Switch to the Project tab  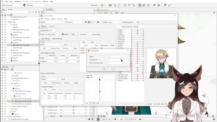click(x=11, y=9)
